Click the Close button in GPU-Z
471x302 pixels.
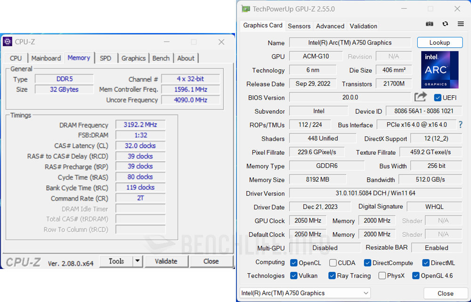click(x=446, y=294)
